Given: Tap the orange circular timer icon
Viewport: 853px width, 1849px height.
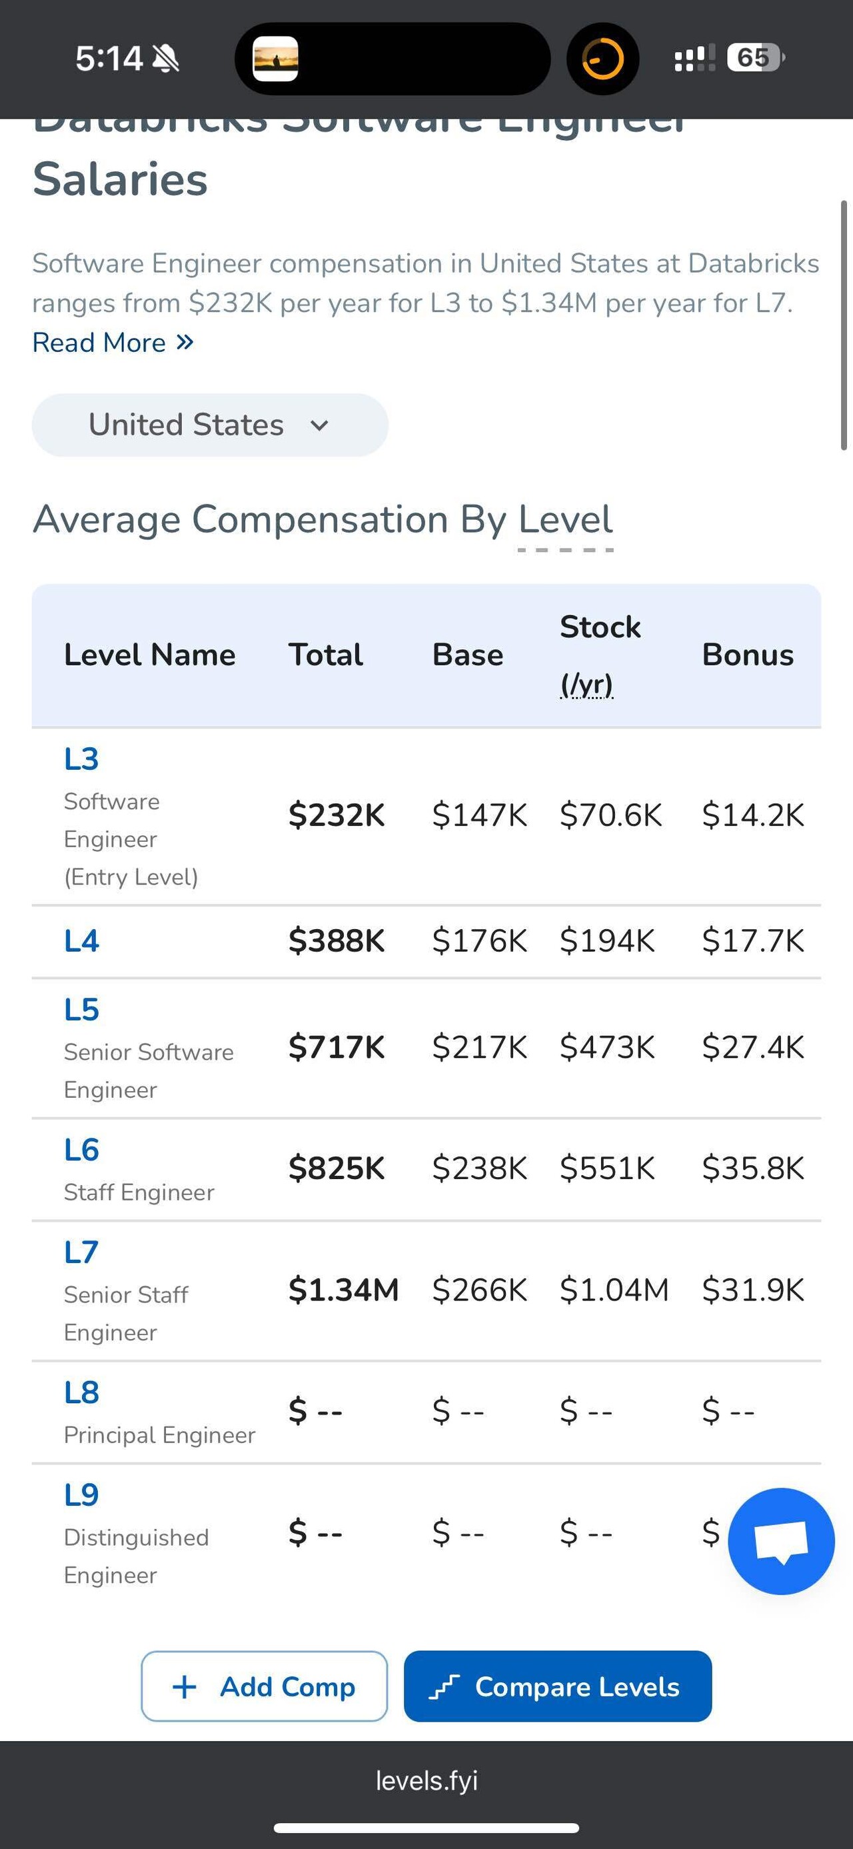Looking at the screenshot, I should point(602,59).
